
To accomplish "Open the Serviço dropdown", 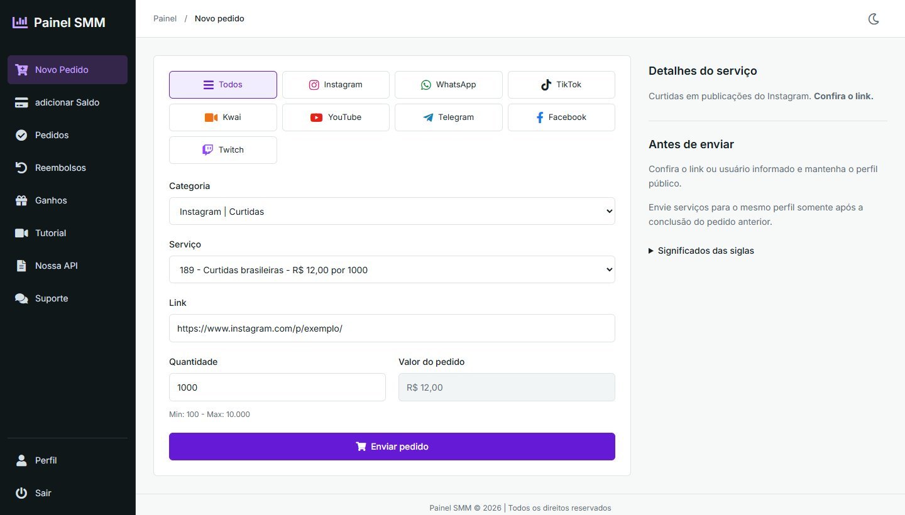I will pos(392,269).
